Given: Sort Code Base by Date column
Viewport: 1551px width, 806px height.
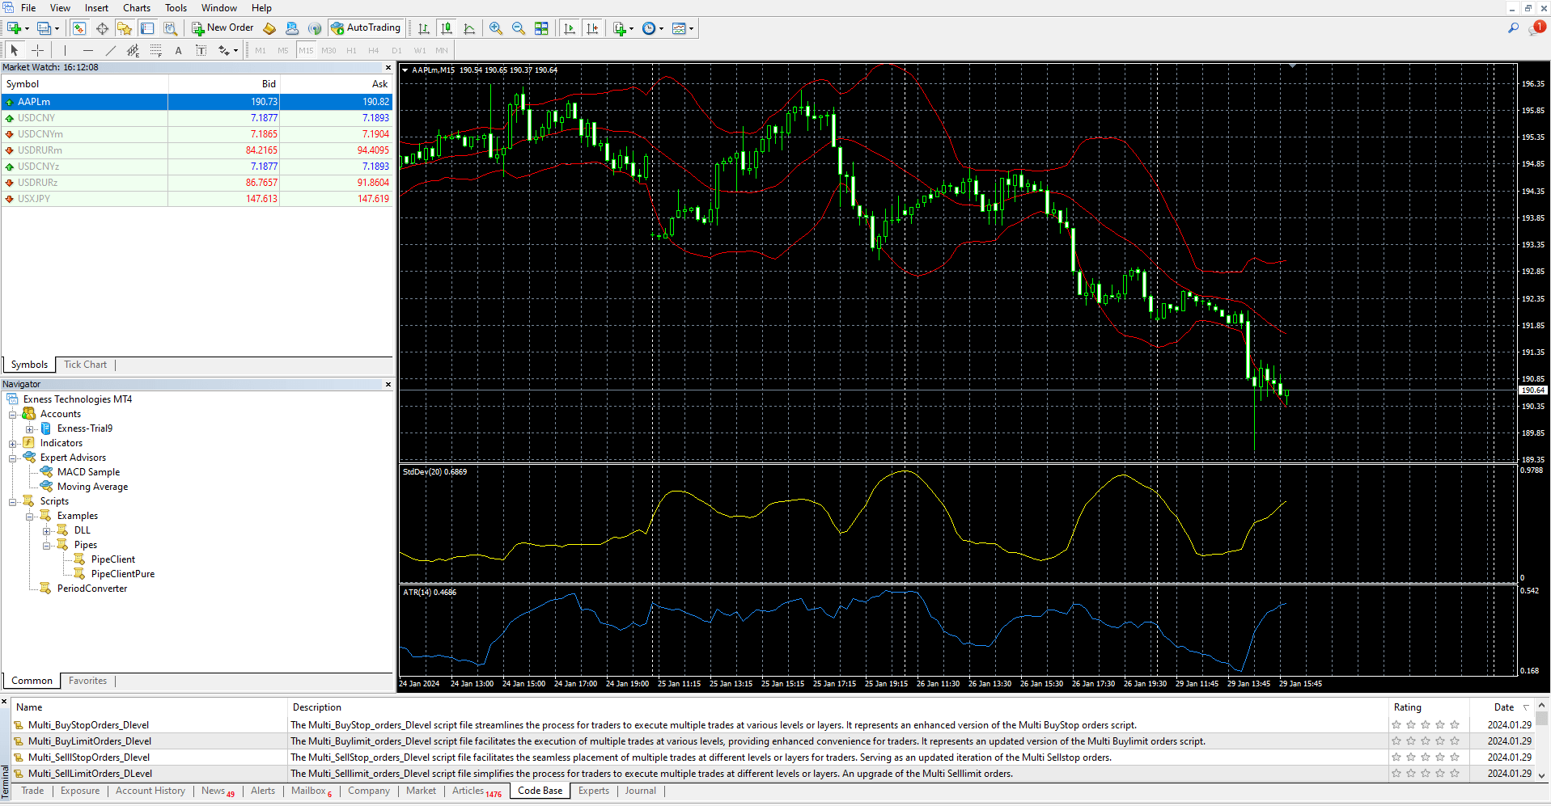Looking at the screenshot, I should click(1503, 707).
